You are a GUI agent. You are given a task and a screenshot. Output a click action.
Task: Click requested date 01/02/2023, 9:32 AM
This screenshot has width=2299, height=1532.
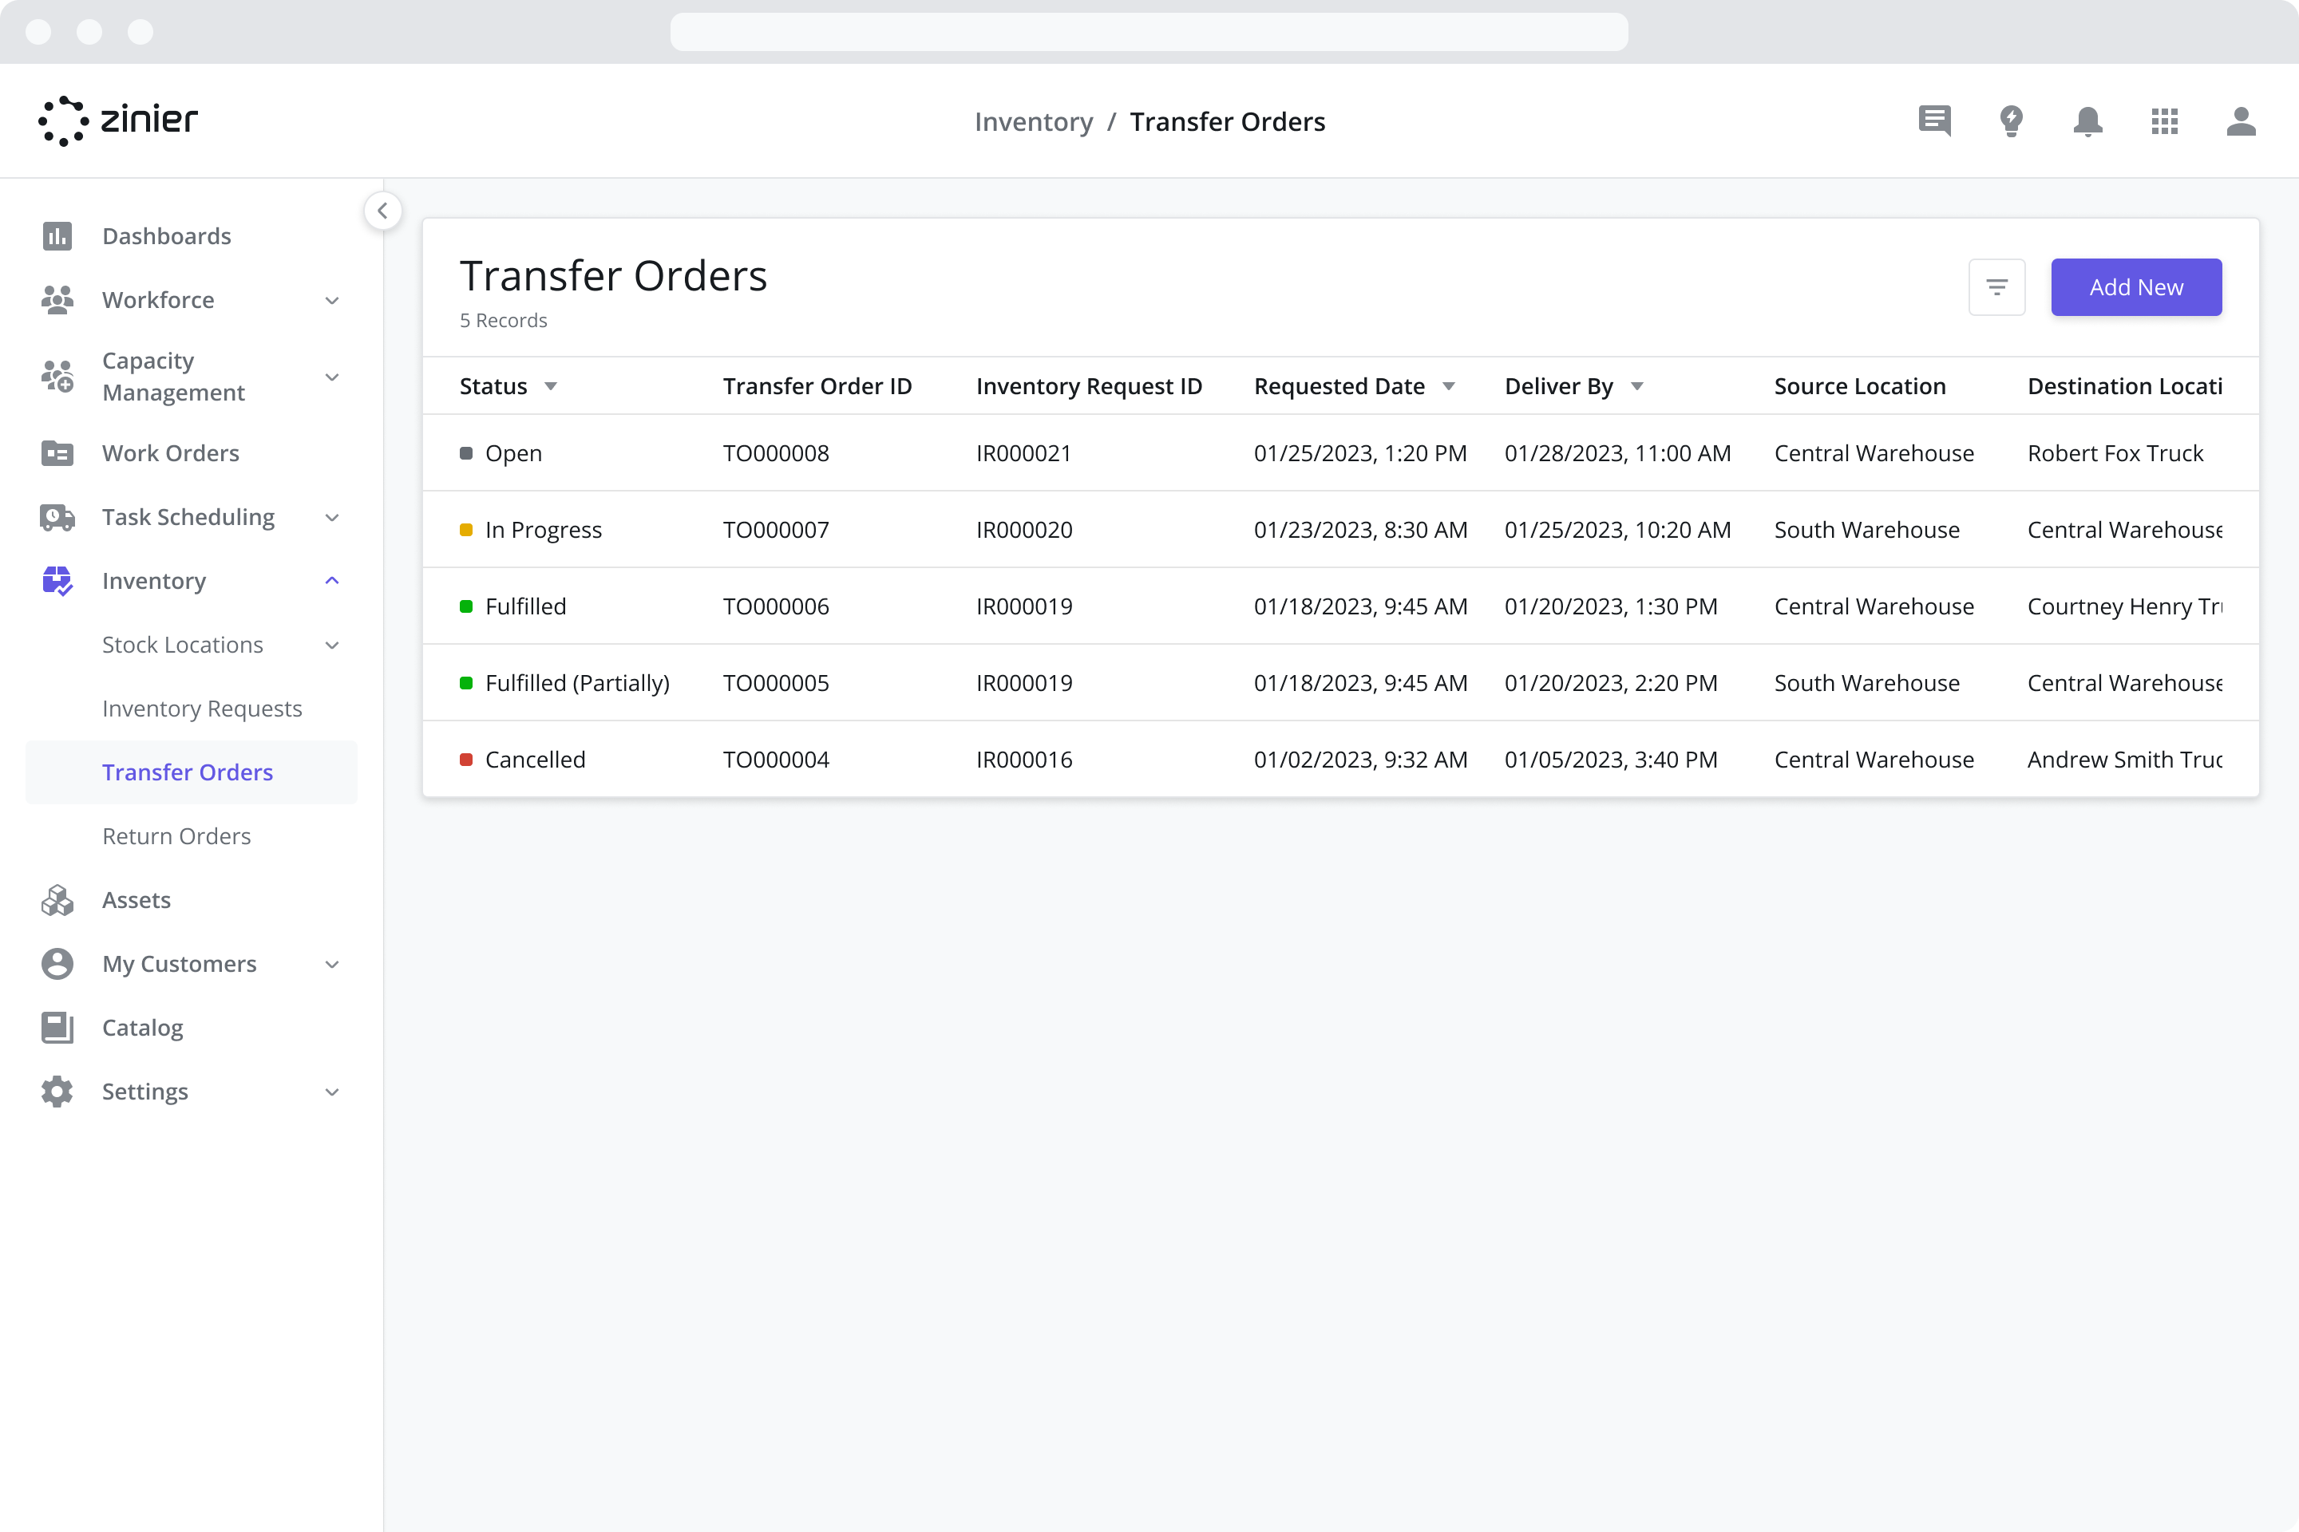click(x=1360, y=759)
